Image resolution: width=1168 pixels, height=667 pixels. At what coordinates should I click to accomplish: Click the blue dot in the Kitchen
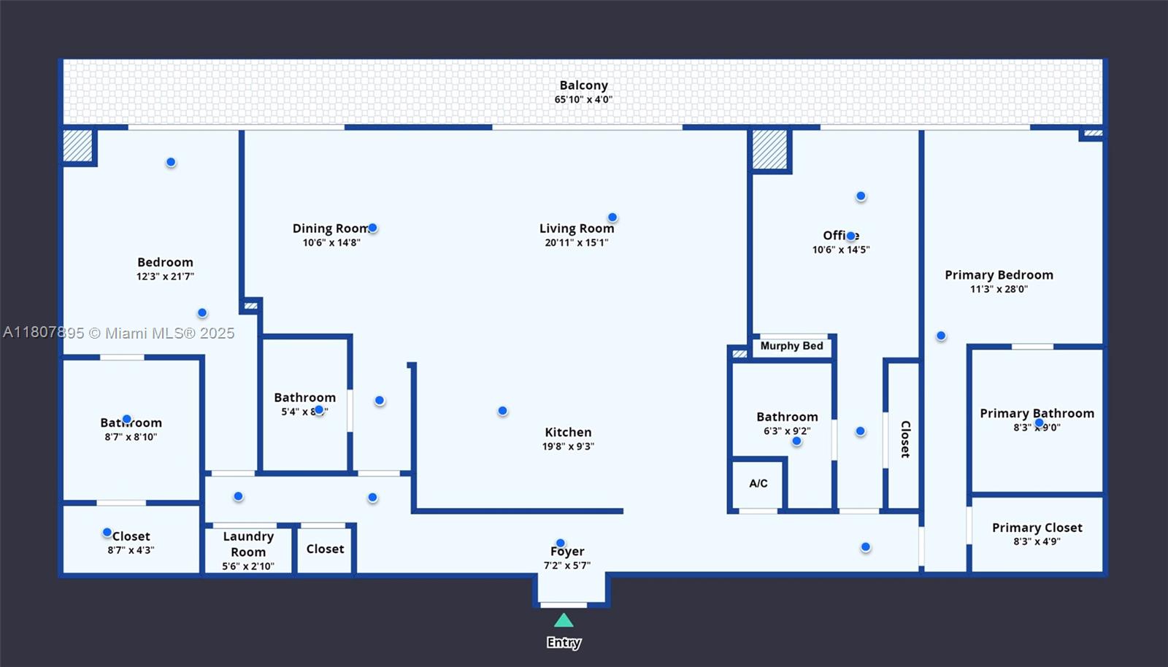point(502,411)
